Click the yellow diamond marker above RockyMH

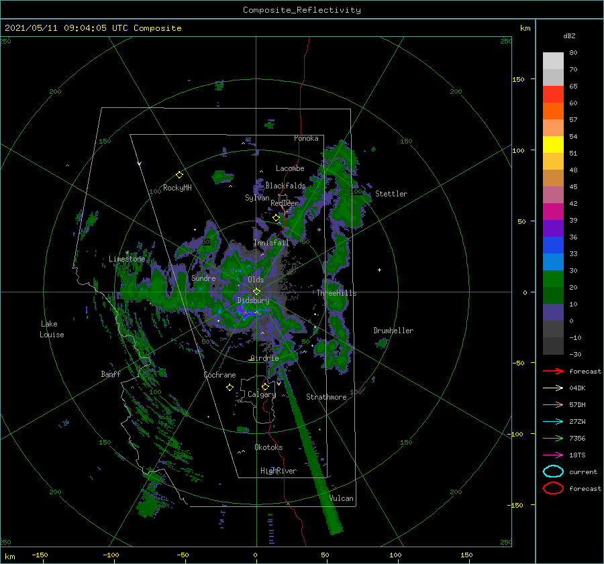pyautogui.click(x=179, y=175)
